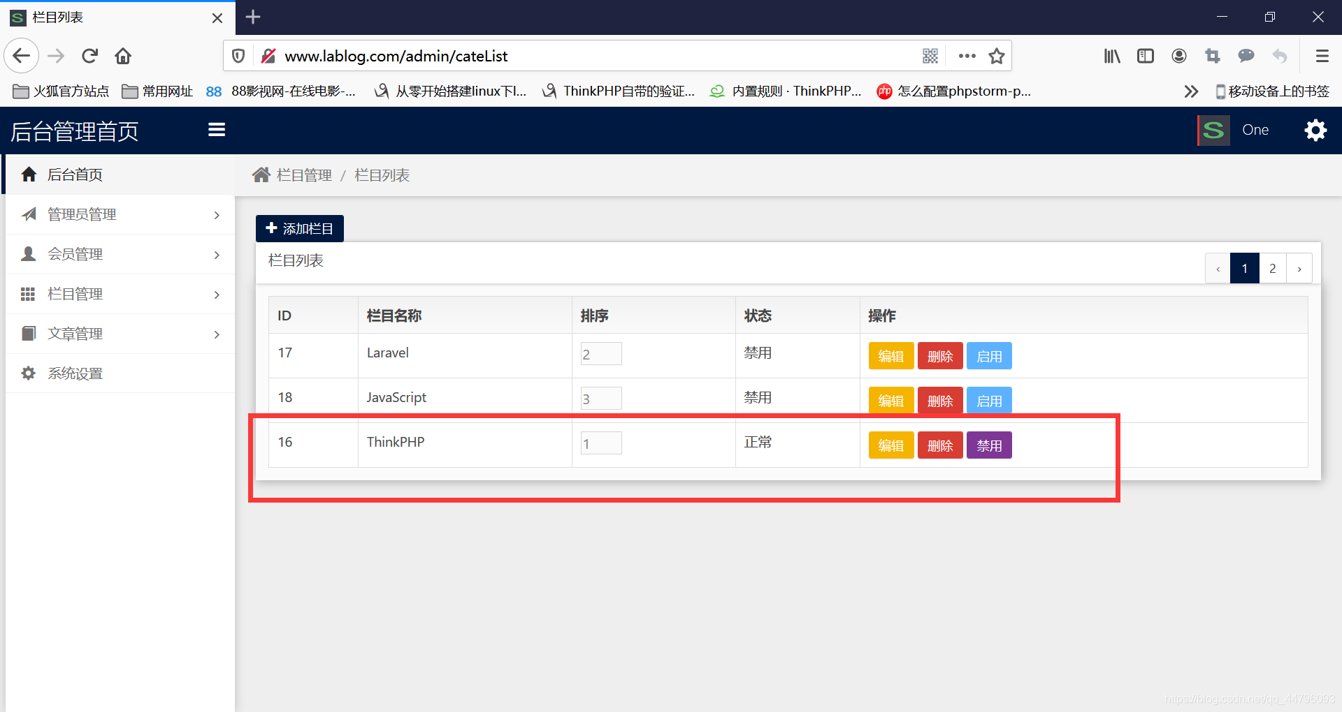Click the green S user avatar

1213,130
